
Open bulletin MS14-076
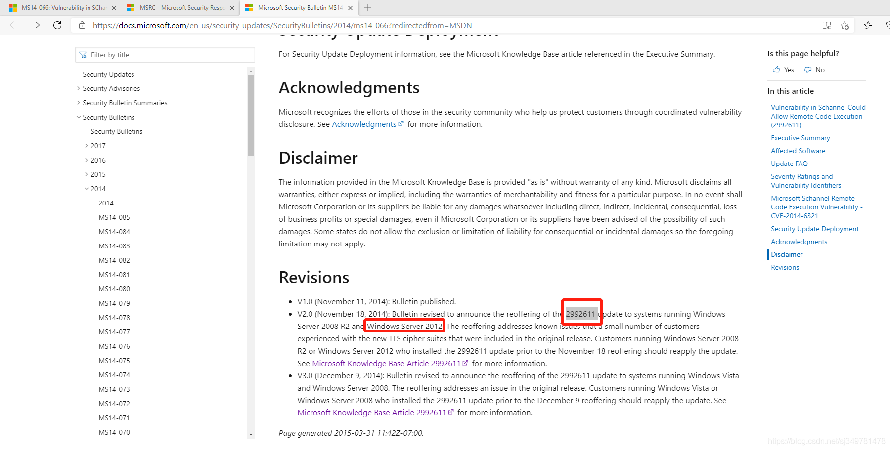coord(114,346)
